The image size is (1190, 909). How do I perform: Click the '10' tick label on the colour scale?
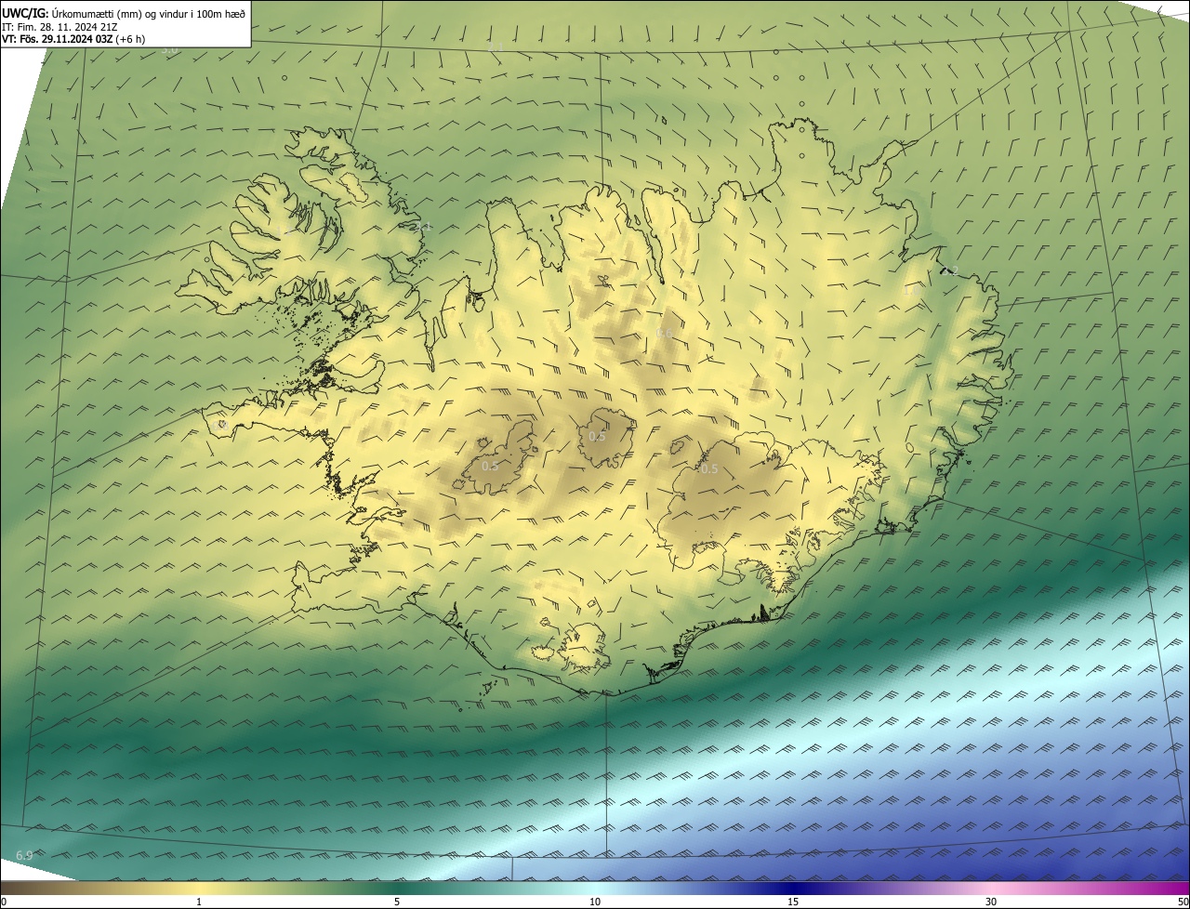[595, 902]
